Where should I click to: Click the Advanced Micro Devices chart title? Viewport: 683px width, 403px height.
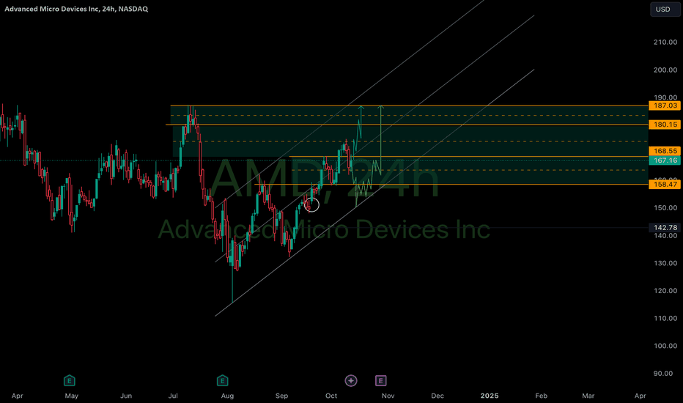coord(76,9)
